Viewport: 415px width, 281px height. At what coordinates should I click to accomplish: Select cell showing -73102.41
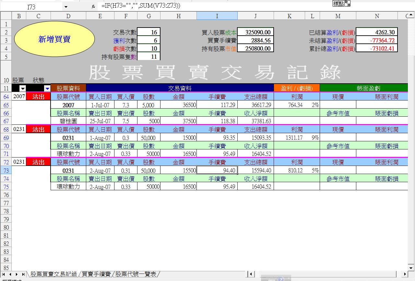coord(377,48)
